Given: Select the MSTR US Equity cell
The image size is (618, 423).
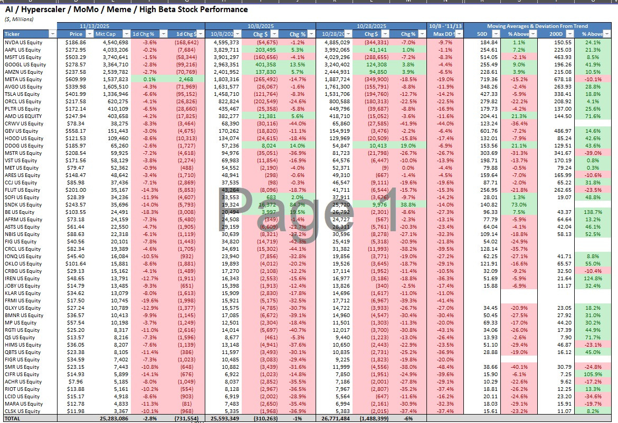Looking at the screenshot, I should coord(31,153).
